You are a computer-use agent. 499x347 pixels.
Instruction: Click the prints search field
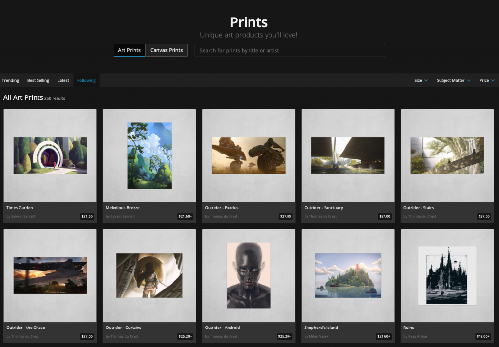pos(290,50)
